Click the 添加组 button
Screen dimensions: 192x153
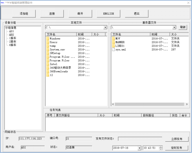[24, 13]
